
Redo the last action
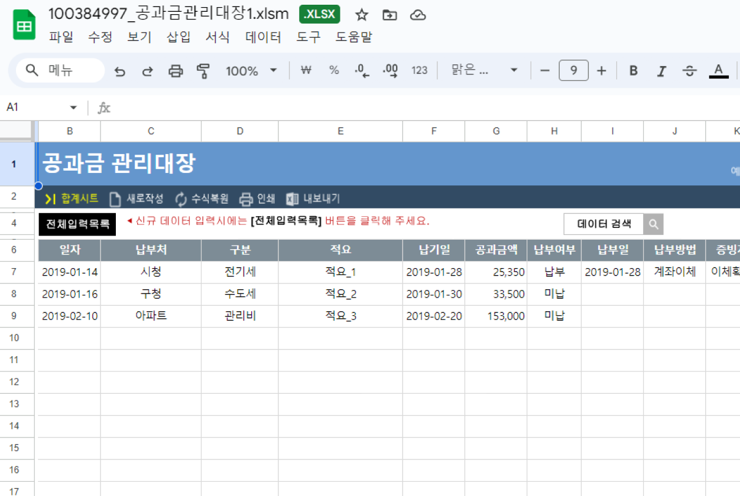(x=148, y=71)
